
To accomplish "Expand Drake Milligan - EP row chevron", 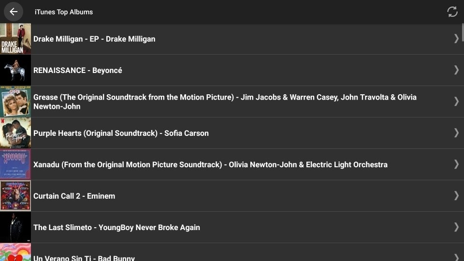I will click(x=456, y=39).
